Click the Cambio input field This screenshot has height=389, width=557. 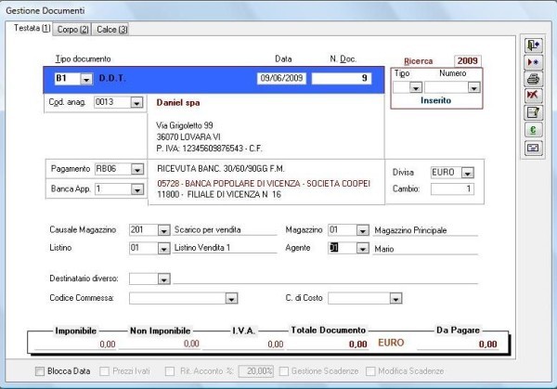[x=452, y=189]
